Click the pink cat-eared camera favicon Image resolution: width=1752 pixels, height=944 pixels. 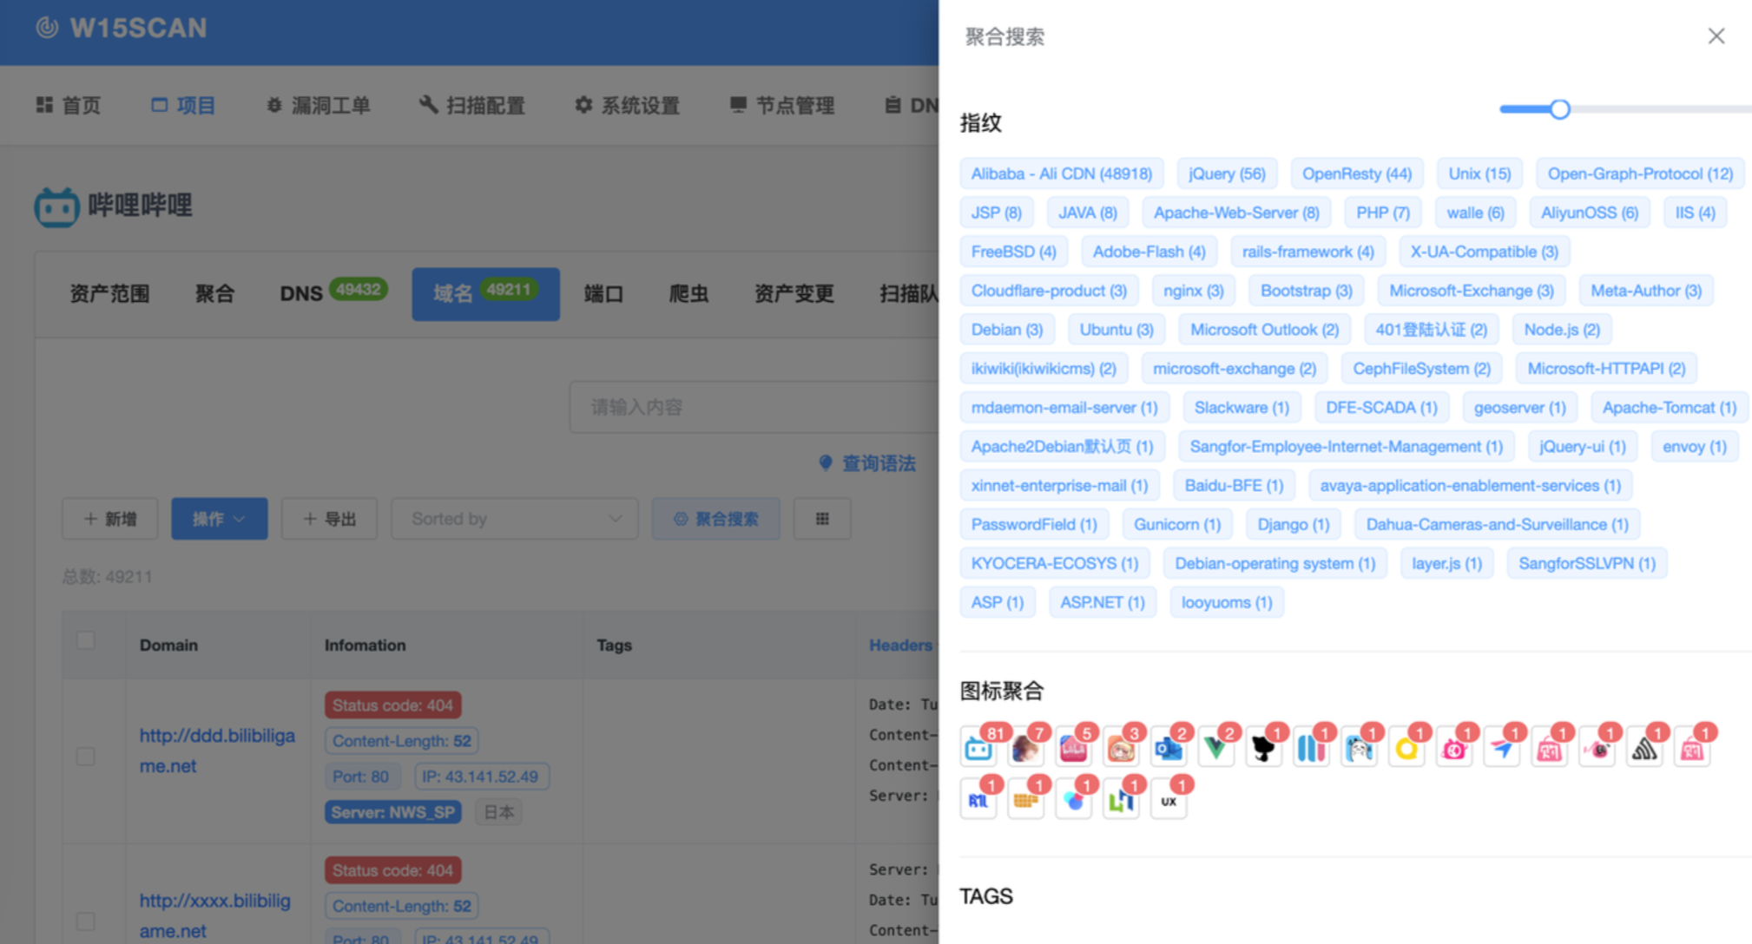[1454, 748]
